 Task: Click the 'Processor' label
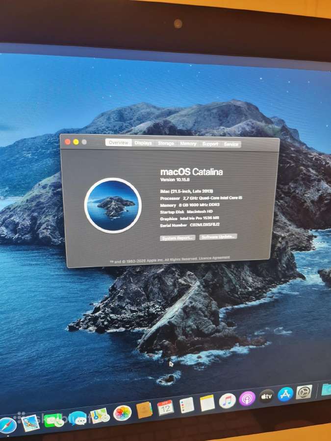(170, 198)
